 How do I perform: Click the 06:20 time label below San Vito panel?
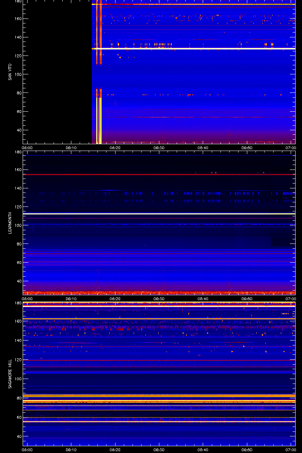(x=115, y=148)
